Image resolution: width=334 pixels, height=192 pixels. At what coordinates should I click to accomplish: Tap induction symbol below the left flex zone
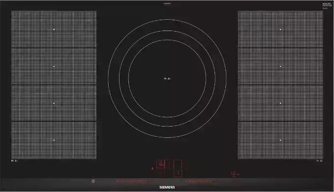(x=14, y=160)
